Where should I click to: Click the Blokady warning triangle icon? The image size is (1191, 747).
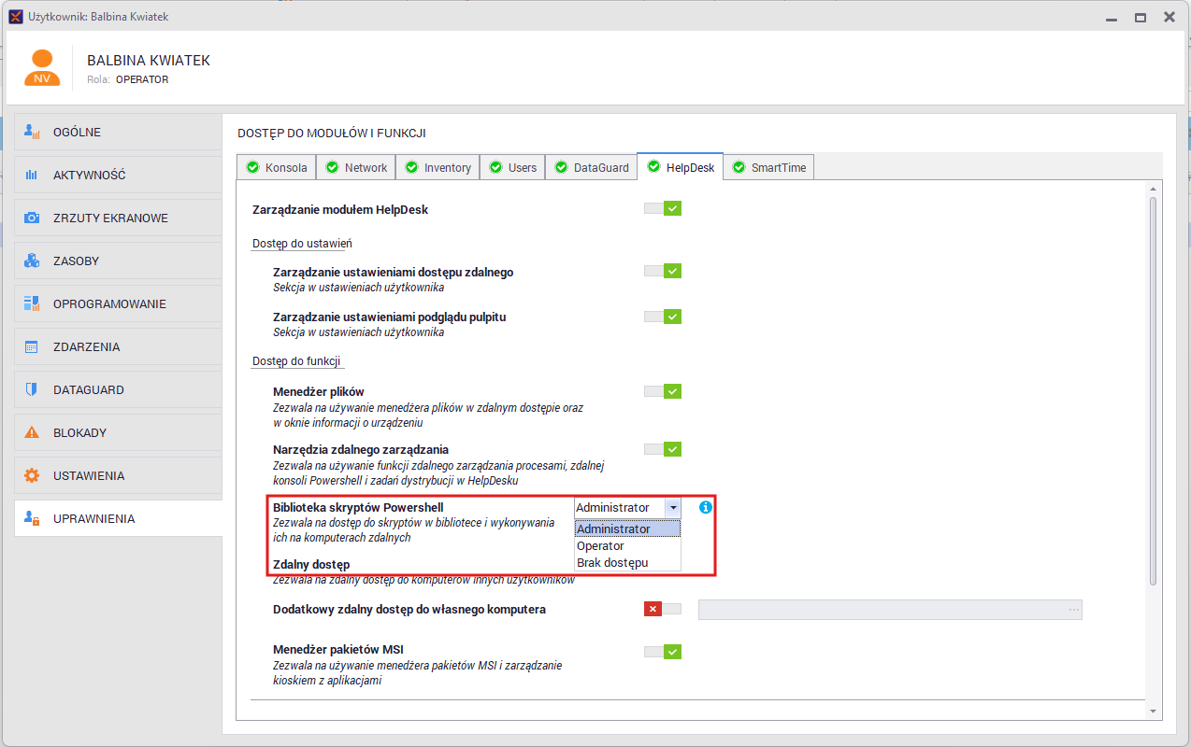pos(32,432)
